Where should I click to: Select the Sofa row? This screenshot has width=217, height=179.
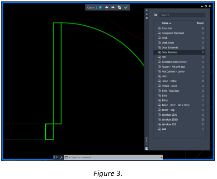pyautogui.click(x=179, y=95)
